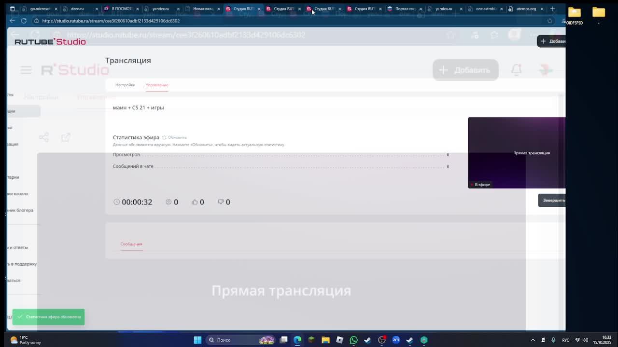Open WhatsApp from the taskbar
Screen dimensions: 618x347
tap(353, 340)
